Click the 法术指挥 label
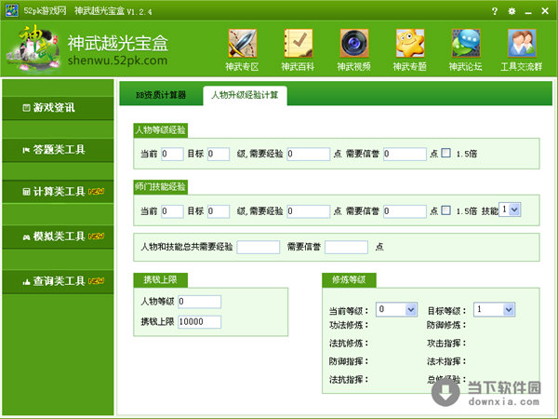This screenshot has width=558, height=419. (446, 361)
